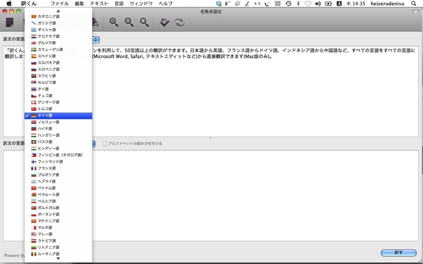Select ギリシャ語 from the list
The image size is (423, 264).
tap(58, 30)
